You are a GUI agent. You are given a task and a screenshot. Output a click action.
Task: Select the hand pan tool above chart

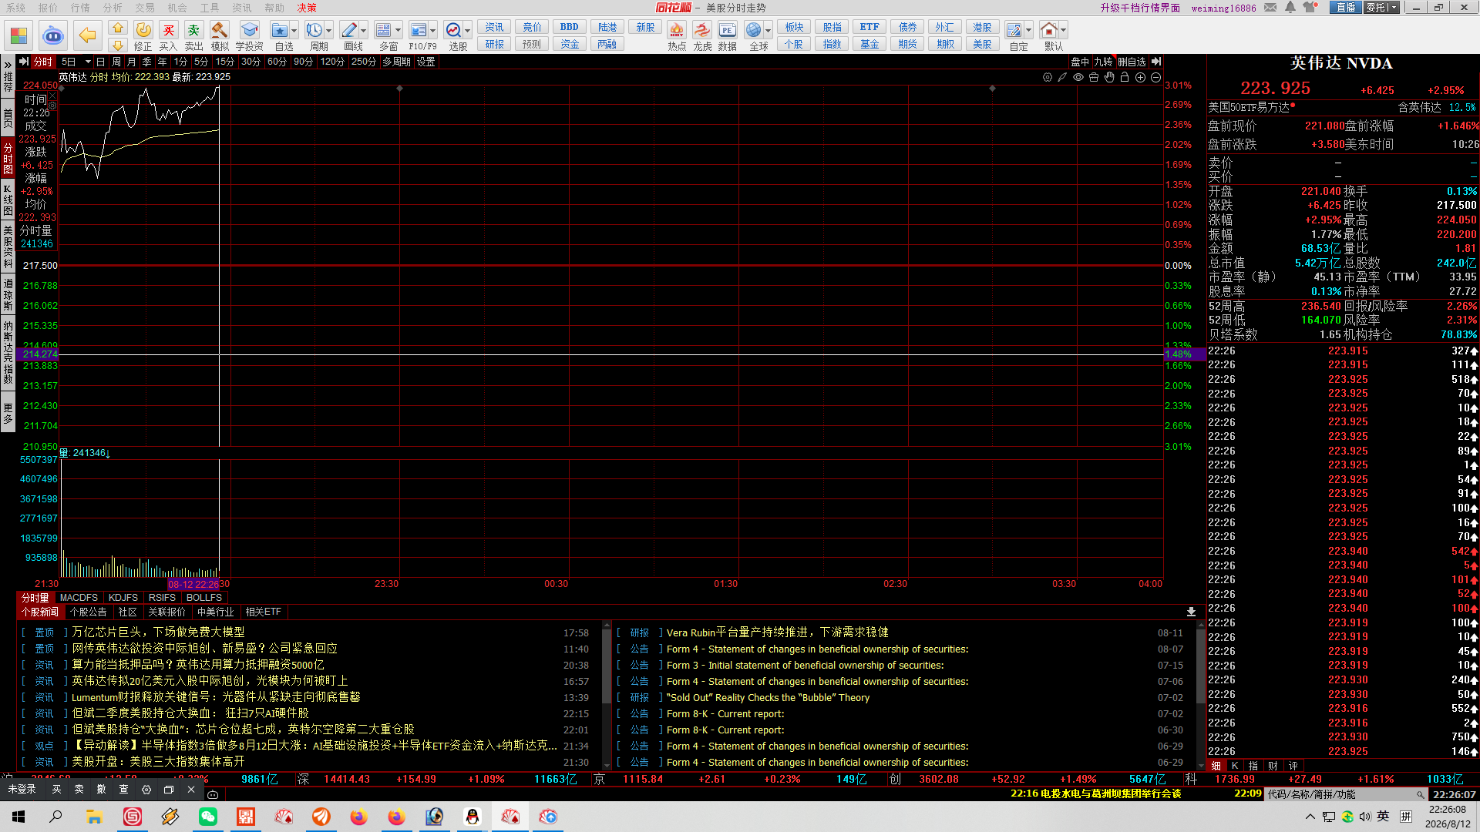point(1109,77)
